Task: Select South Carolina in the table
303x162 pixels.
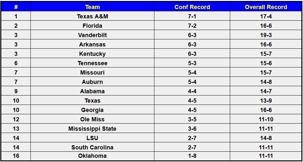Action: 92,147
